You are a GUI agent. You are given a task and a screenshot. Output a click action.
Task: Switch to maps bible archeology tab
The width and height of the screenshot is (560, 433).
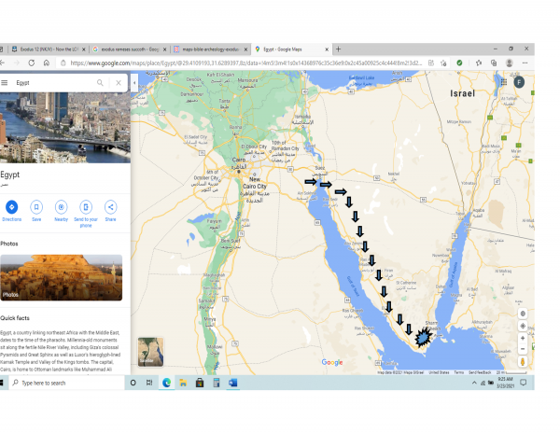tap(210, 49)
